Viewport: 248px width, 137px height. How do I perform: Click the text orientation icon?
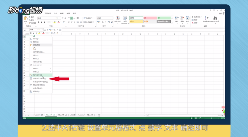(78, 18)
